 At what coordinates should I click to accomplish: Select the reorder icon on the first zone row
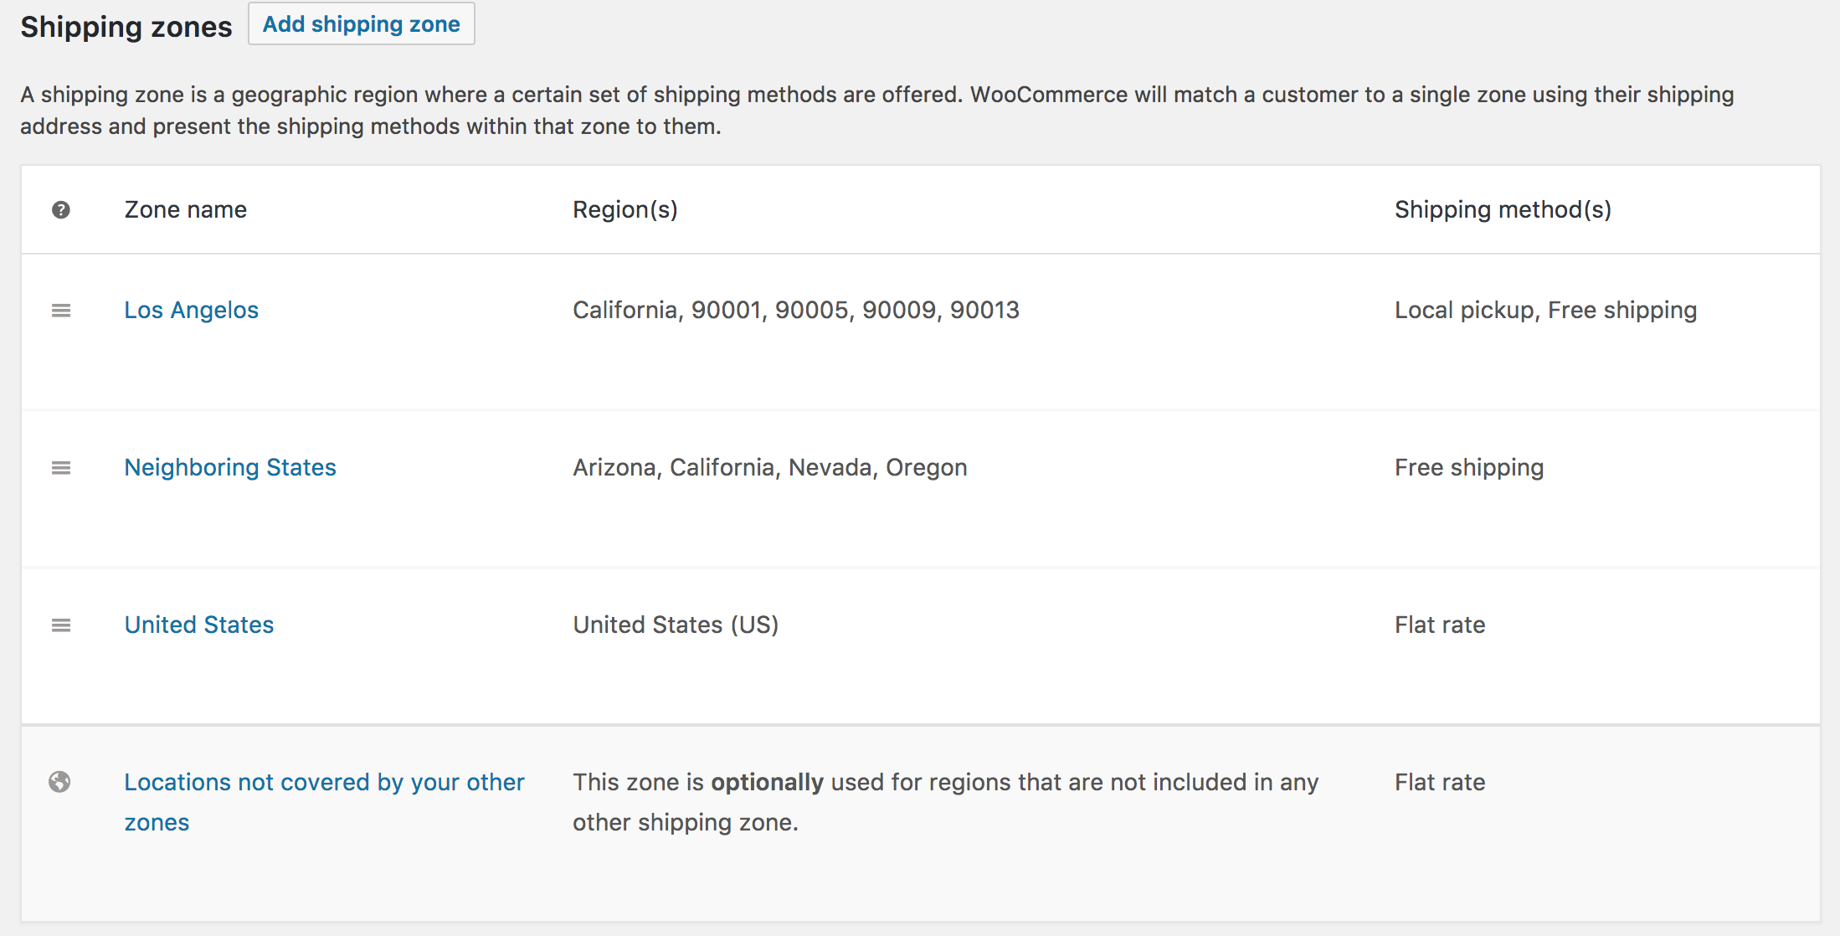61,310
